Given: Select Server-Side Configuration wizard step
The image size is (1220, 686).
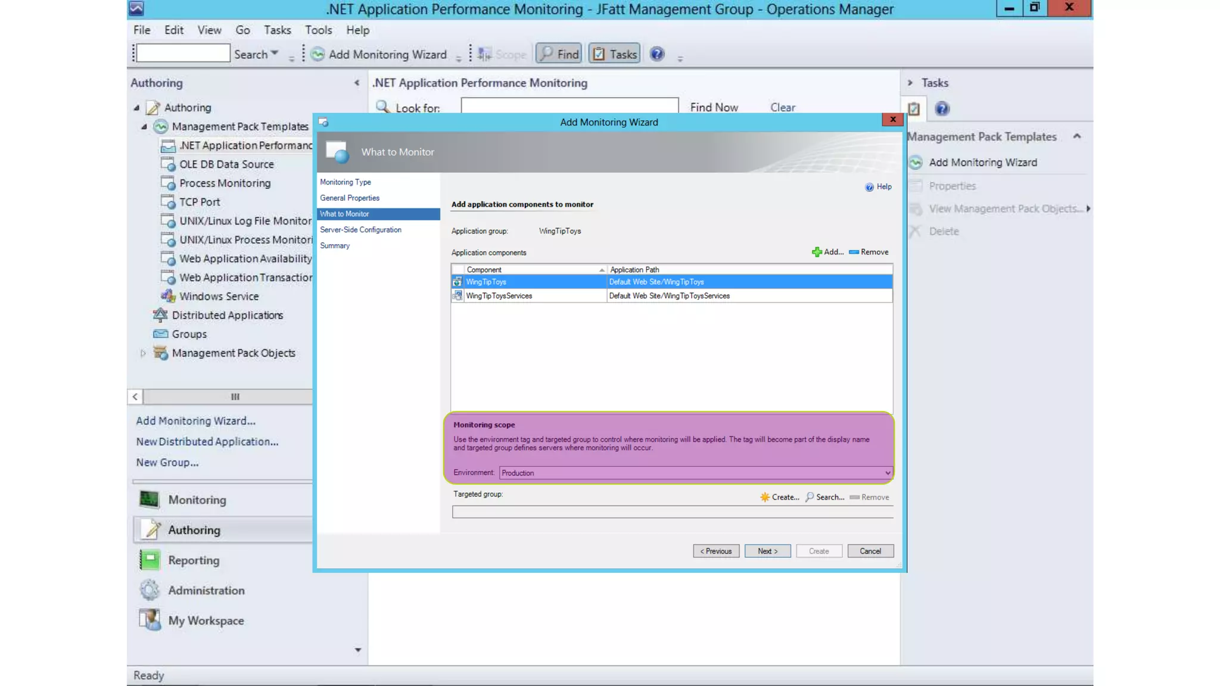Looking at the screenshot, I should pos(360,230).
